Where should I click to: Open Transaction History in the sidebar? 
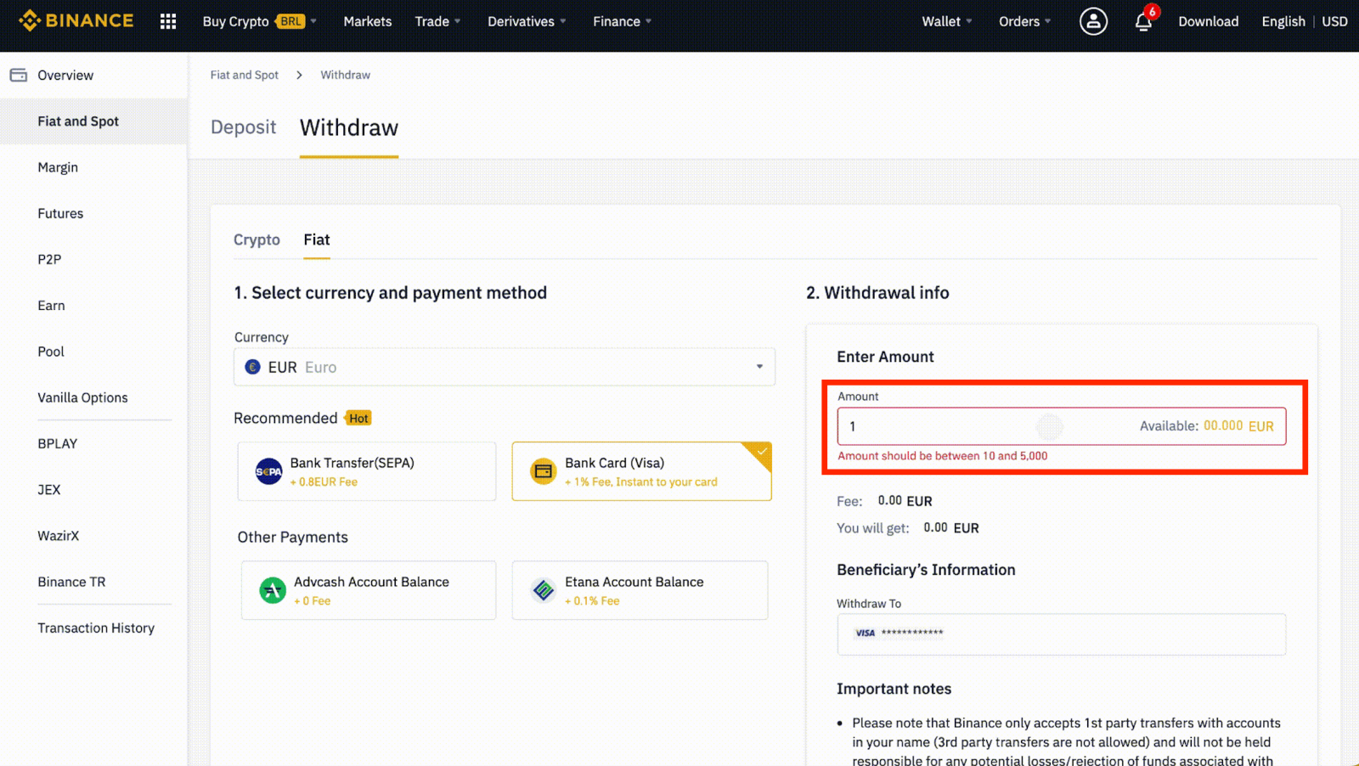(x=96, y=628)
